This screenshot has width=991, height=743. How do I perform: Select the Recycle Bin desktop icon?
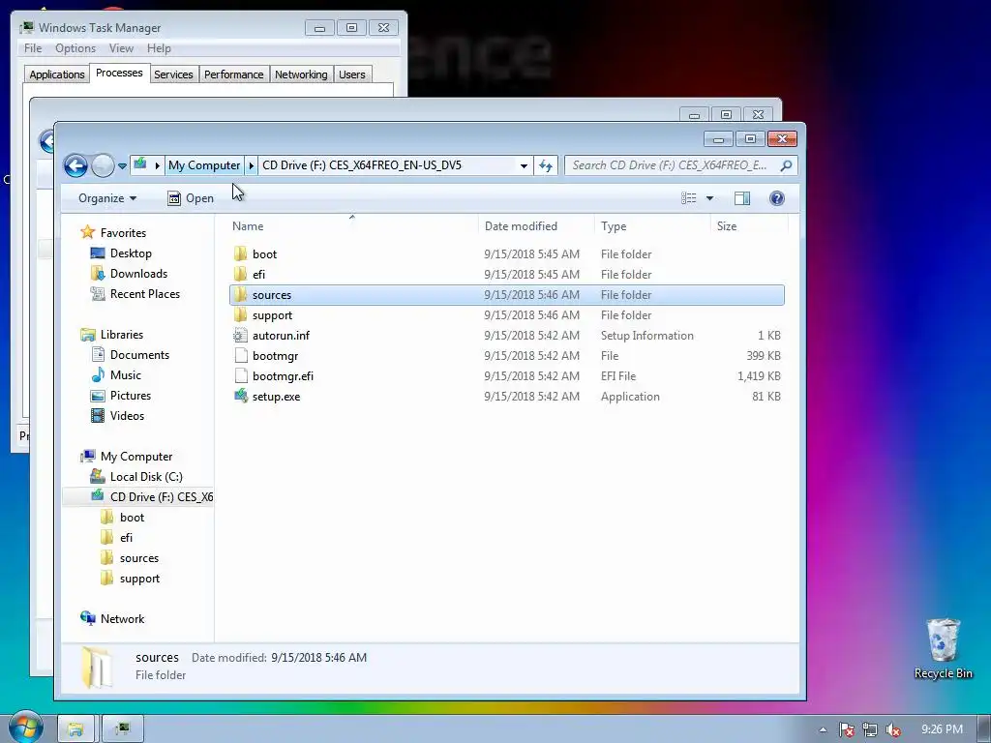(943, 648)
